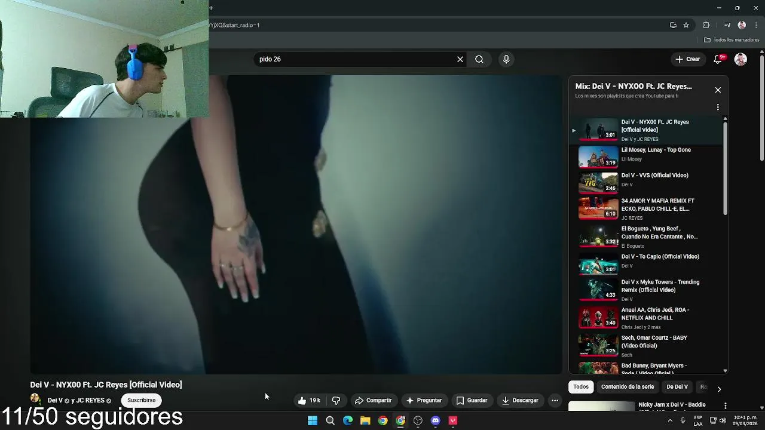Click the install app icon in address bar

click(673, 25)
